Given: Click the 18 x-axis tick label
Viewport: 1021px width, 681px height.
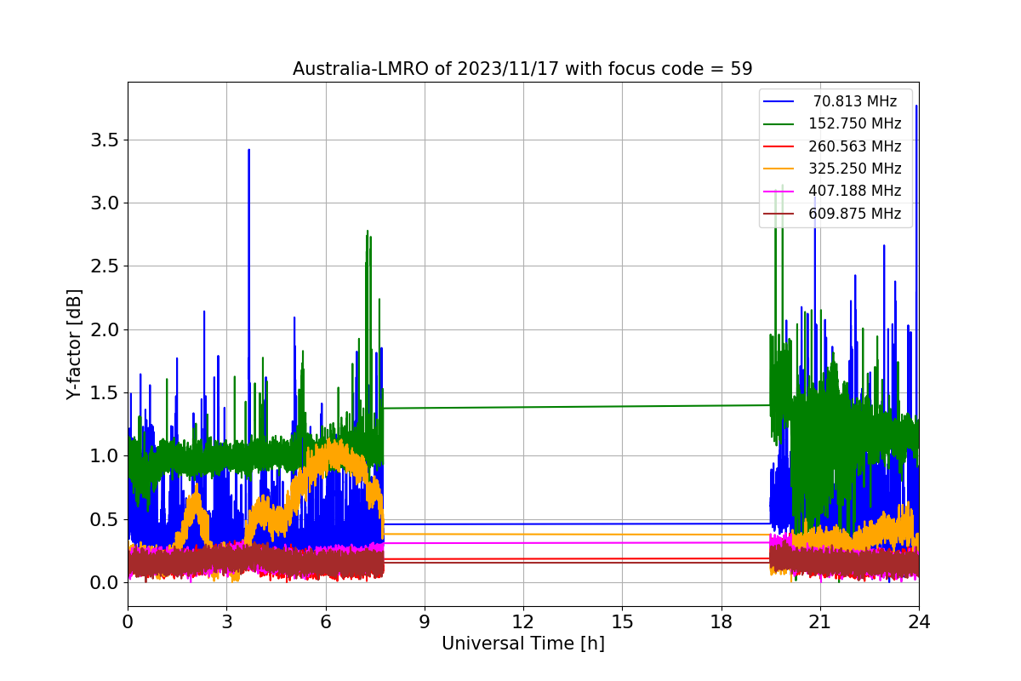Looking at the screenshot, I should pyautogui.click(x=721, y=622).
